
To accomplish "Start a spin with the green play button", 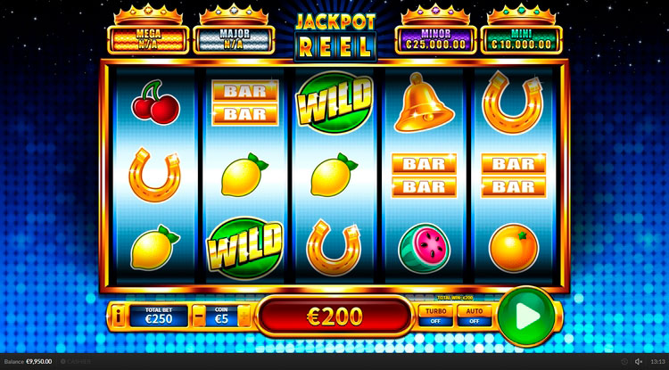I will [527, 317].
